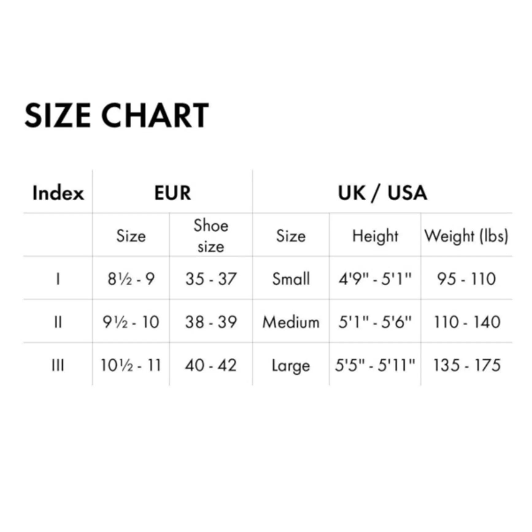Select the 135 - 175 weight cell

pos(467,365)
